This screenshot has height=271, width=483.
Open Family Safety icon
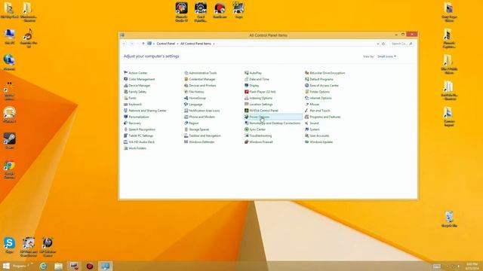126,92
